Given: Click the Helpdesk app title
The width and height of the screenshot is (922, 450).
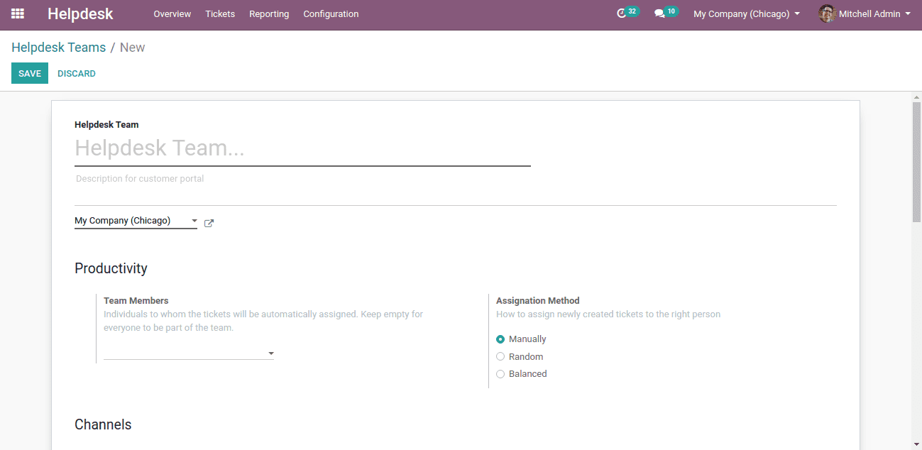Looking at the screenshot, I should [x=80, y=13].
